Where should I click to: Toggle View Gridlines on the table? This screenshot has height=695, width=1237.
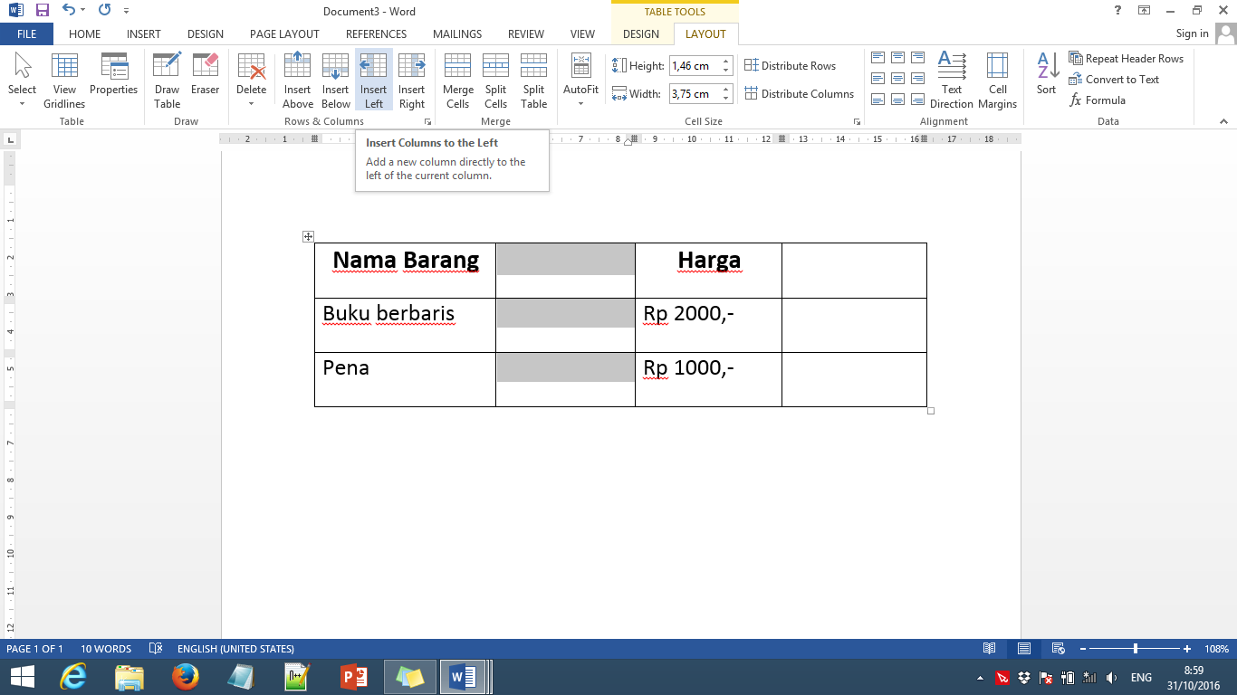(64, 80)
